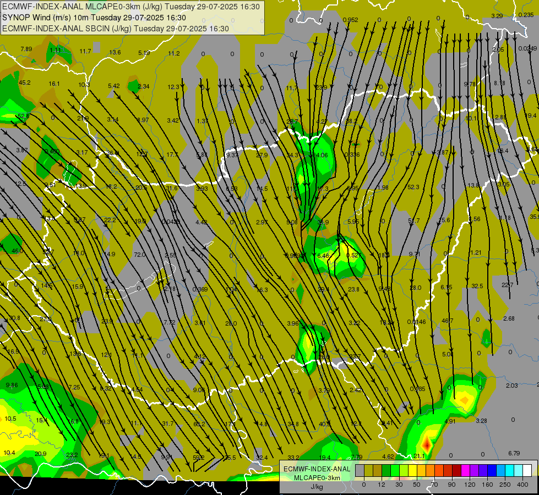Viewport: 539px width, 495px height.
Task: Click the light cyan legend swatch
Action: (x=519, y=470)
